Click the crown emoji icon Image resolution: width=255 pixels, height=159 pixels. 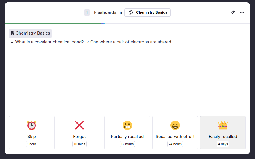tap(223, 125)
